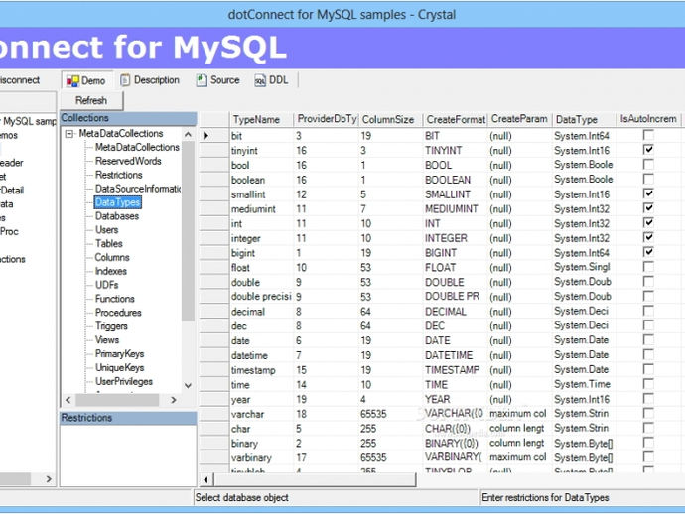Click data grid horizontal scroll left arrow
The image size is (685, 514).
tap(205, 480)
